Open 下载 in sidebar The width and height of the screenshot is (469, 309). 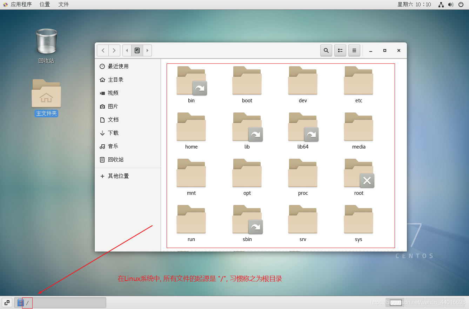[128, 133]
